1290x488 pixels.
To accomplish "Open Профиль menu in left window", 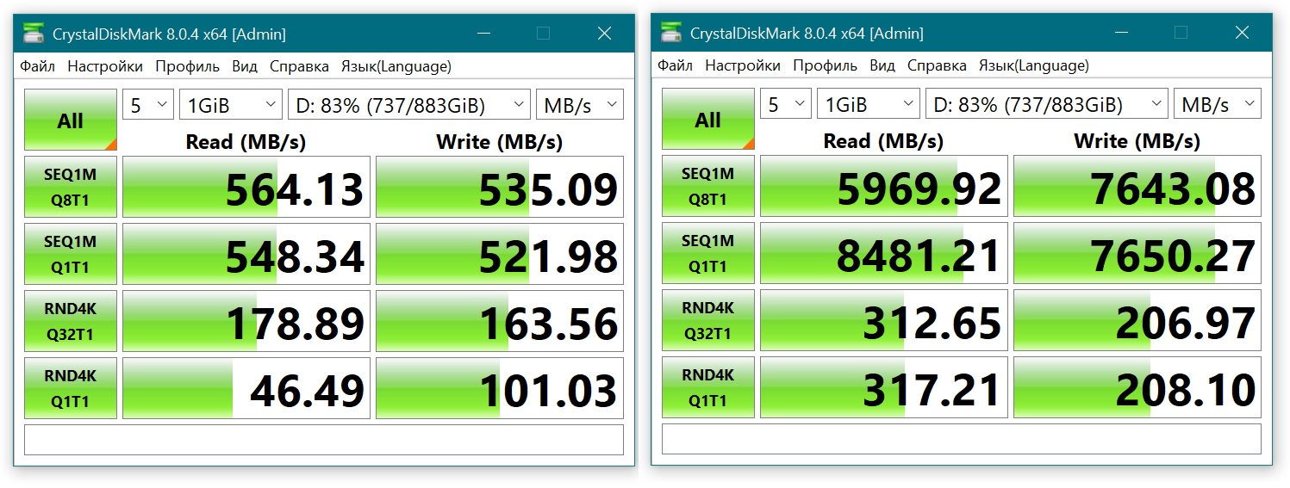I will (187, 66).
